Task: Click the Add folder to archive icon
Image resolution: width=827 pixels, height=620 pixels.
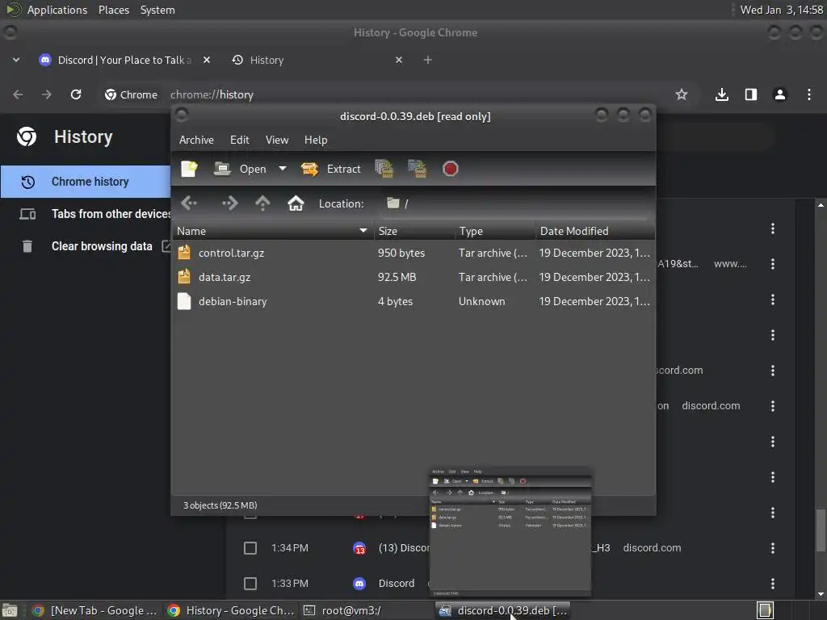Action: coord(418,169)
